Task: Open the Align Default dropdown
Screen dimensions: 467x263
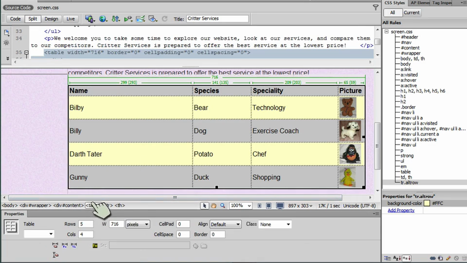Action: [225, 224]
